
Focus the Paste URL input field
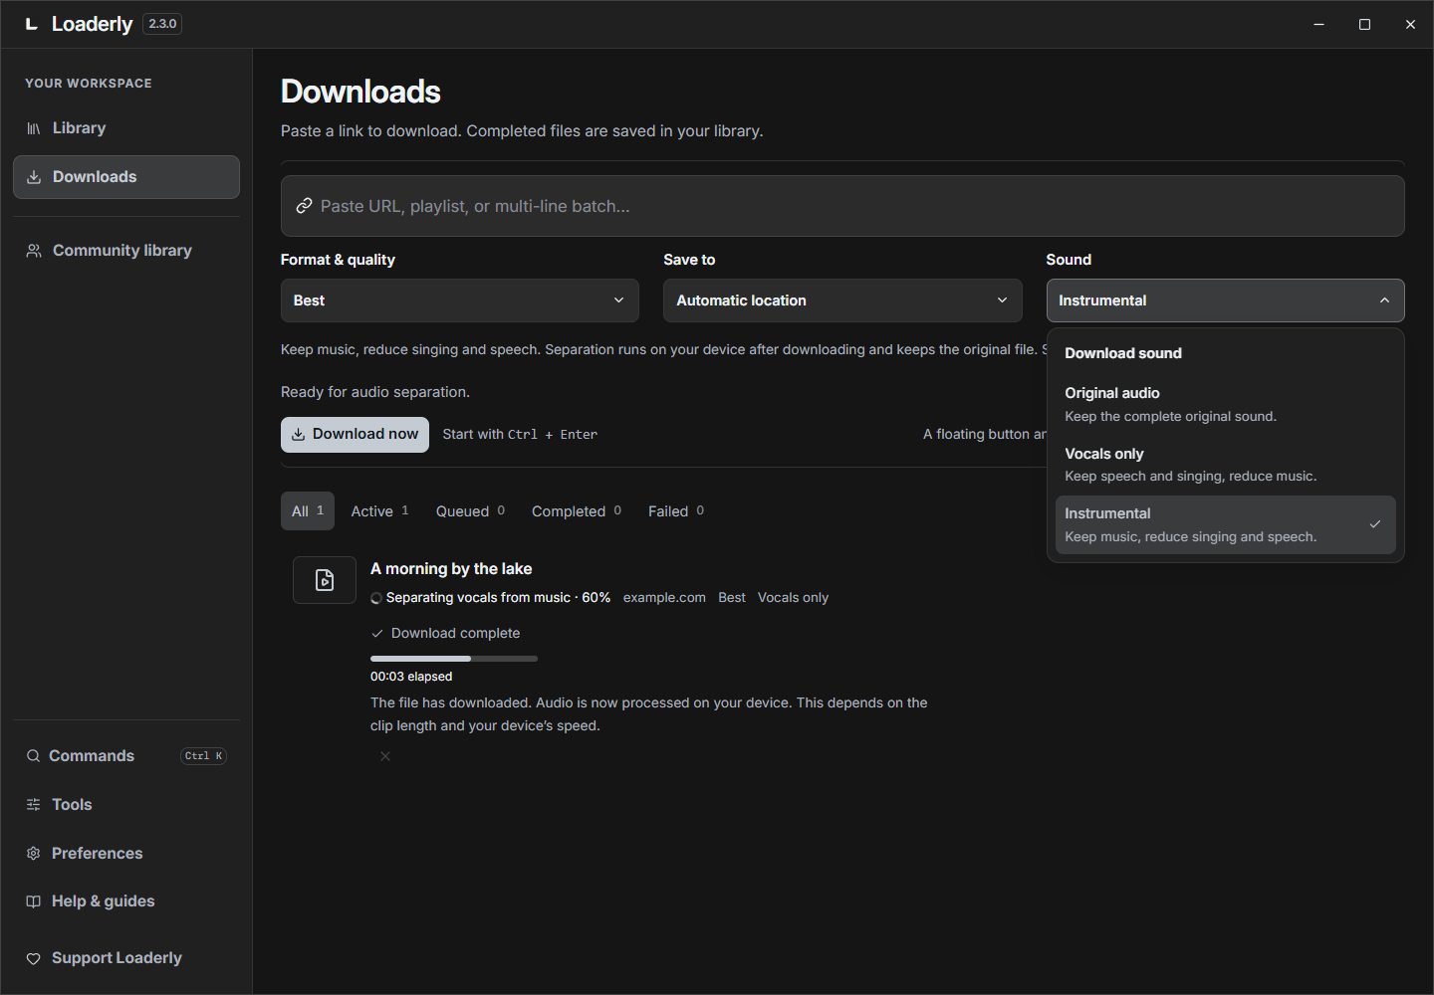pyautogui.click(x=842, y=206)
